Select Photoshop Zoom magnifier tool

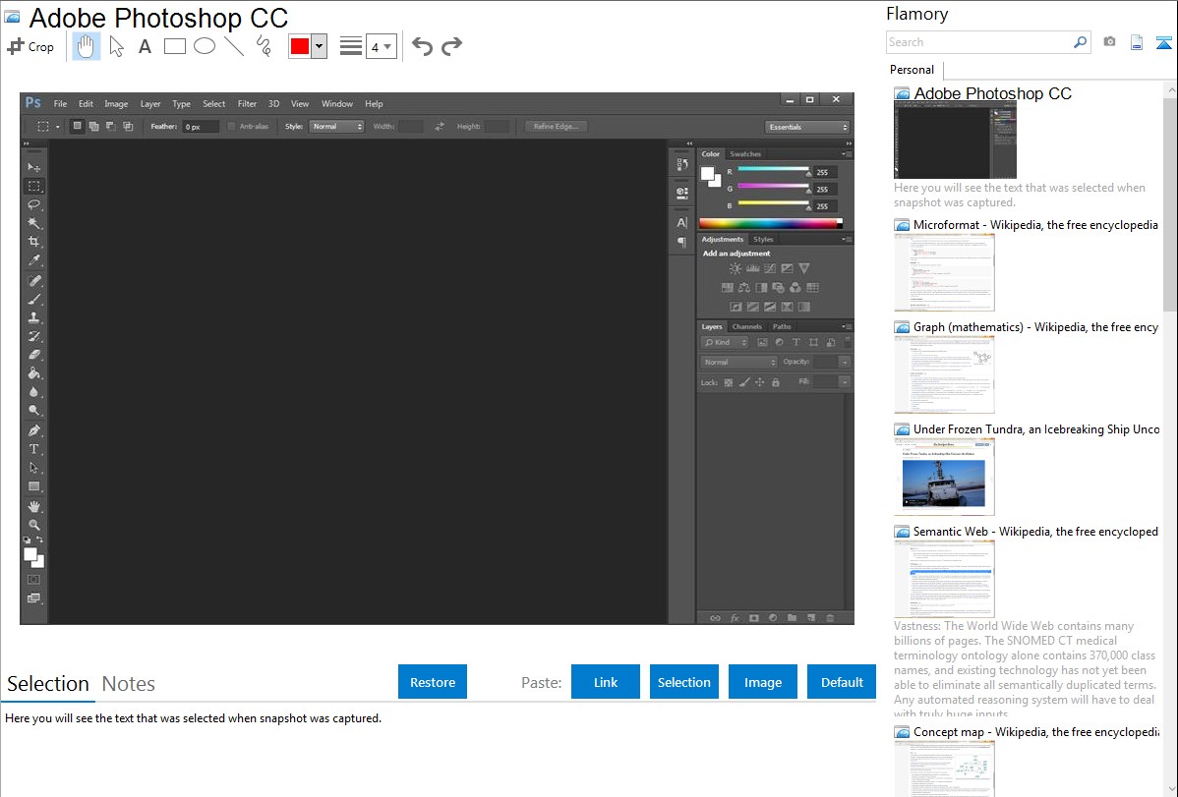click(33, 525)
